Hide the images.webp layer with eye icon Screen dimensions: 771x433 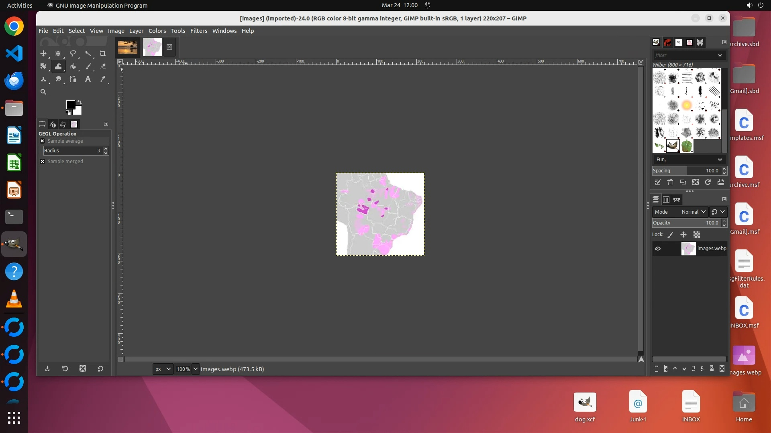click(x=658, y=249)
